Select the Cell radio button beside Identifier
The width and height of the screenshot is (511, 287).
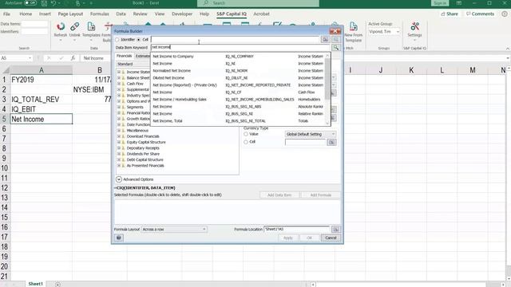pyautogui.click(x=138, y=40)
